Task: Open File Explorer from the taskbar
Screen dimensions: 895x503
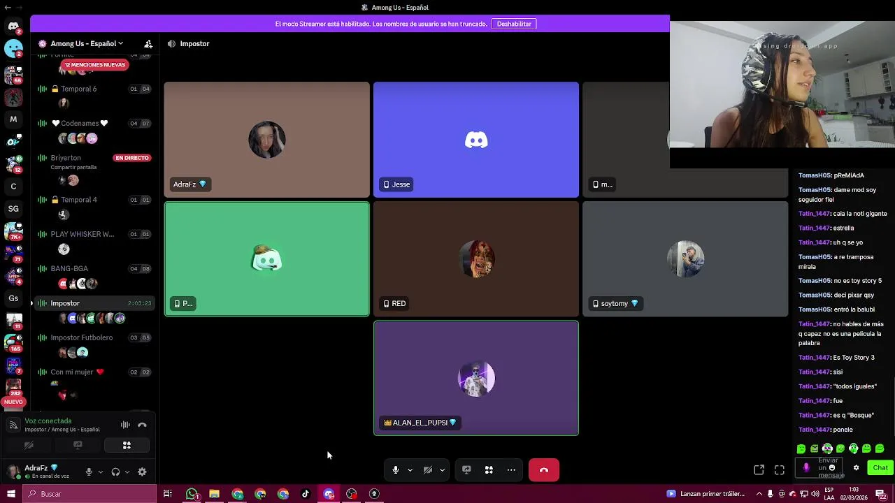Action: tap(215, 494)
